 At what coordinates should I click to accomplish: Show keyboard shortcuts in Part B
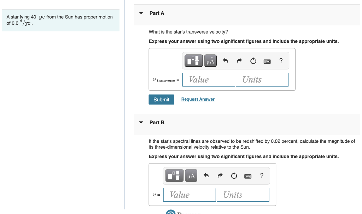248,176
